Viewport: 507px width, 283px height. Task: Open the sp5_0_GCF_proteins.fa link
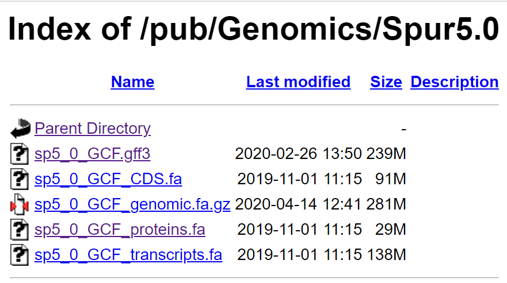tap(120, 230)
